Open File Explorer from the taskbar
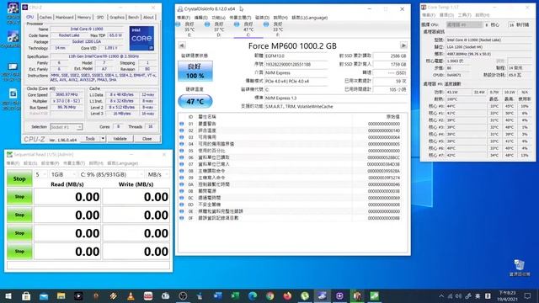This screenshot has width=539, height=303. click(x=61, y=295)
